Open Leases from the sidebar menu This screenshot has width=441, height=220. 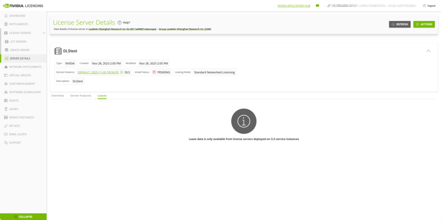click(14, 109)
